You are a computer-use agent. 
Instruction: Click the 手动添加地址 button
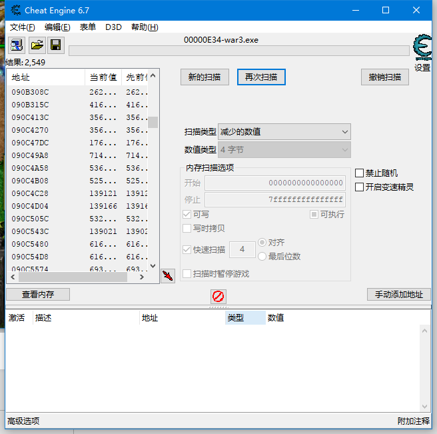[399, 294]
